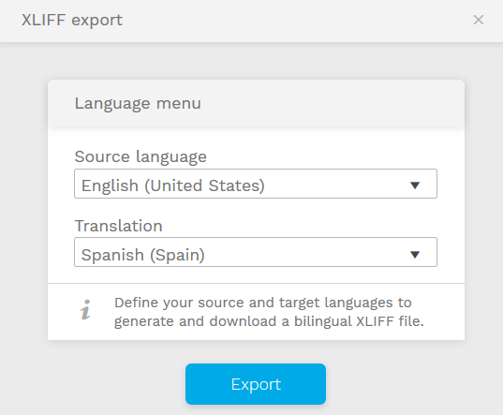
Task: Click the Translation field label
Action: tap(118, 226)
